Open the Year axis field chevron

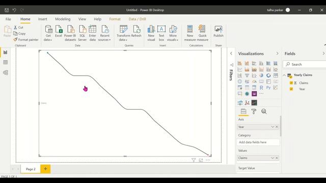coord(273,127)
